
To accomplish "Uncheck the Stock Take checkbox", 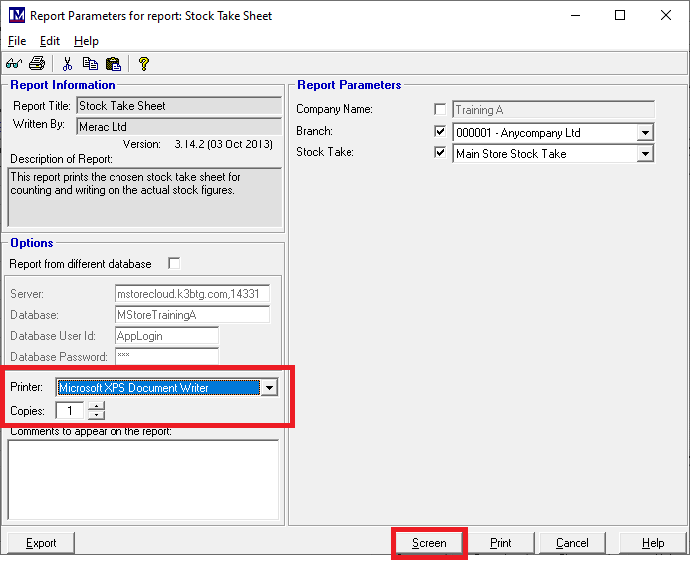I will click(x=440, y=153).
